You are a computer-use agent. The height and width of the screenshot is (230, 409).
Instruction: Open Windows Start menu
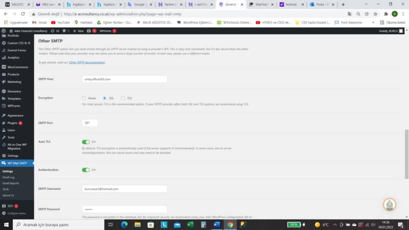pos(6,224)
